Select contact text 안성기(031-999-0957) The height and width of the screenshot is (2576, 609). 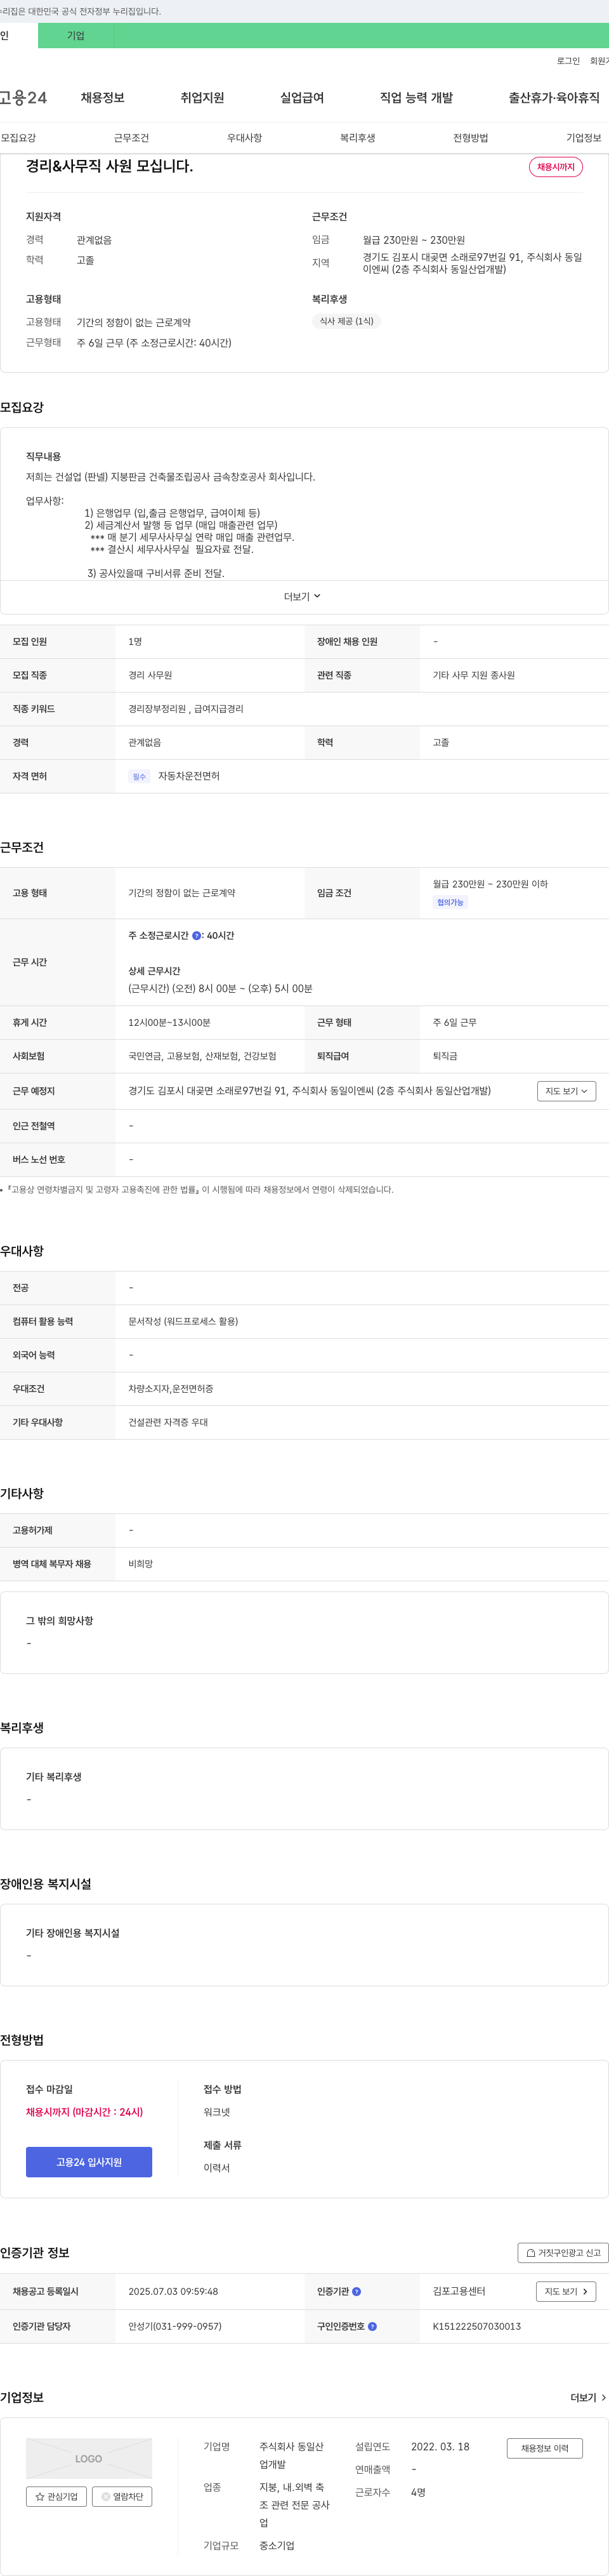pyautogui.click(x=175, y=2326)
